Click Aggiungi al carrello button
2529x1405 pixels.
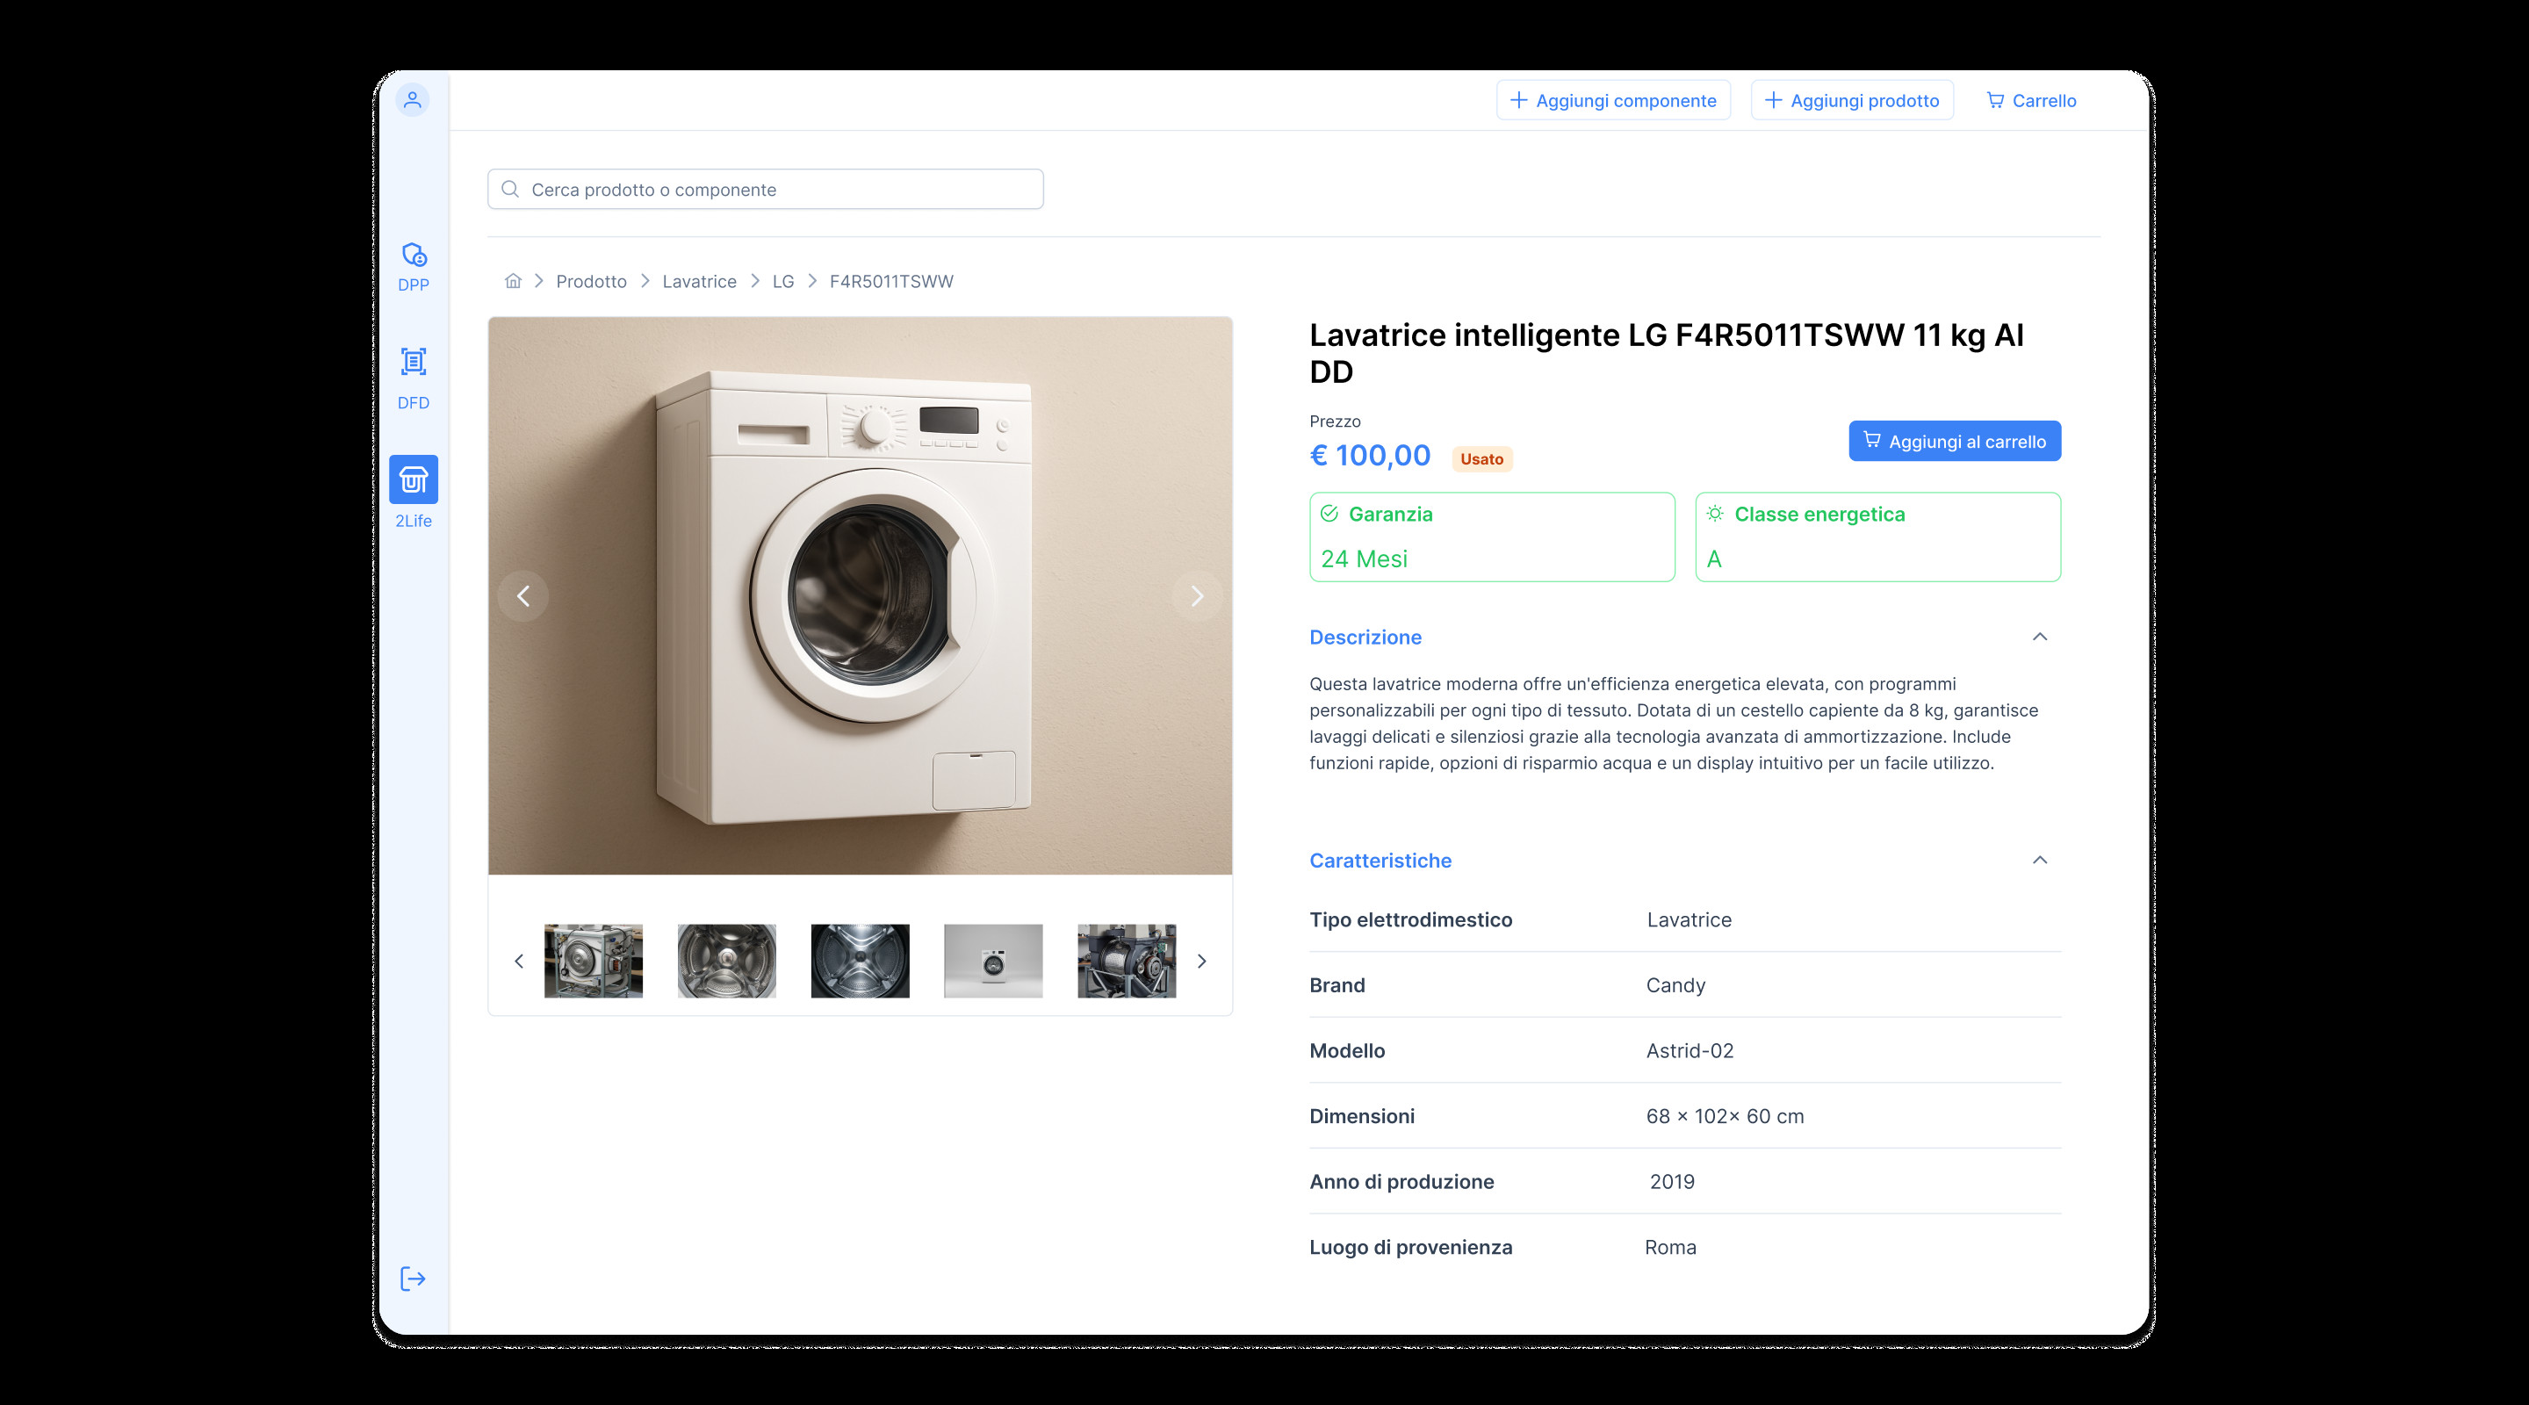[x=1954, y=442]
